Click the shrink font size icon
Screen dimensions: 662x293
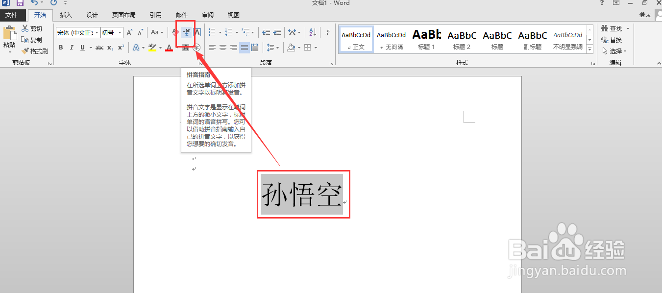pos(140,33)
